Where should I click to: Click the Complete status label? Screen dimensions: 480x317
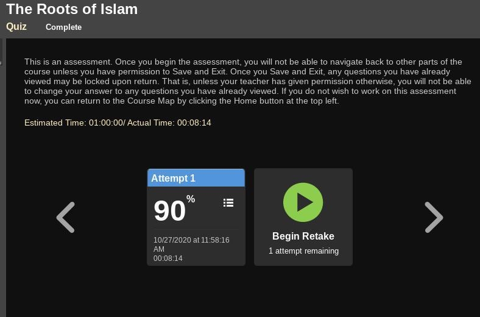[x=64, y=27]
